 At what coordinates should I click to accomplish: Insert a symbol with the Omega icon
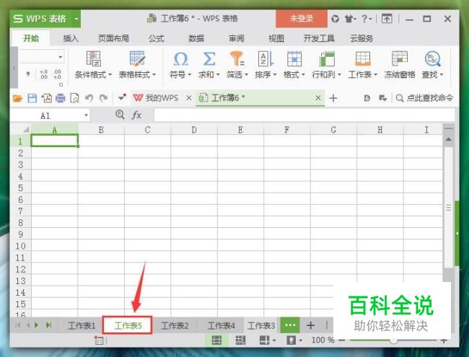point(180,58)
